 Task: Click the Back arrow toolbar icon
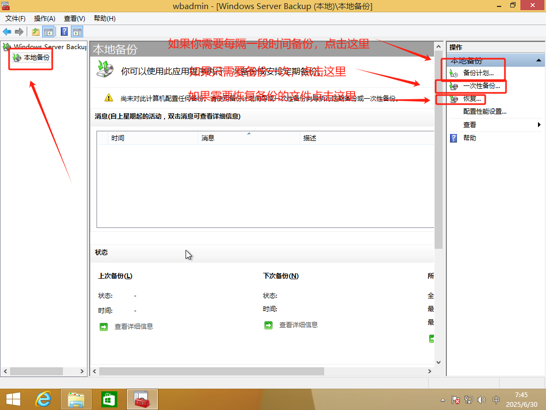click(x=7, y=32)
